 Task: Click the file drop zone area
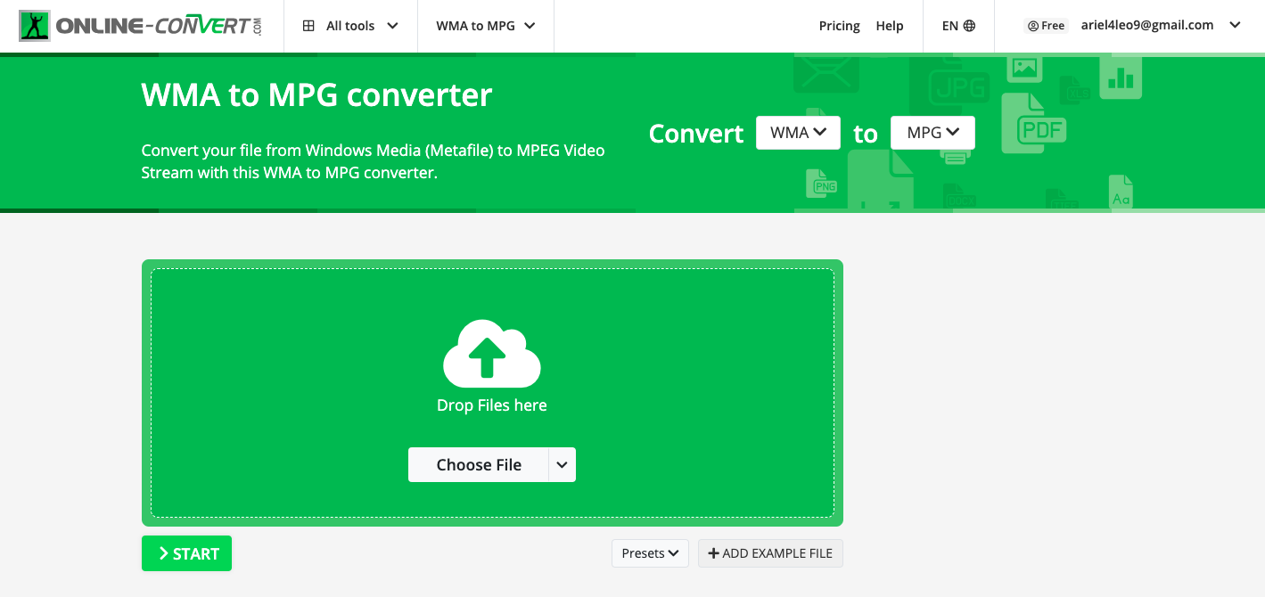tap(492, 393)
